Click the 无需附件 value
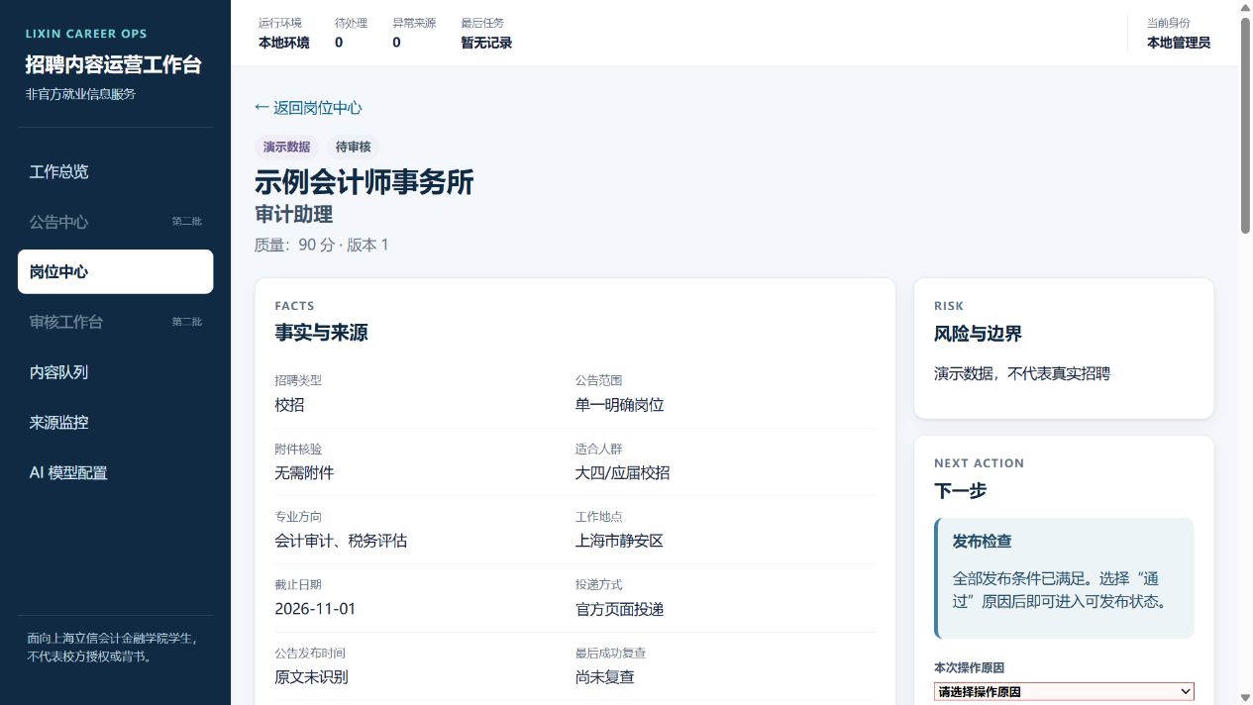This screenshot has width=1253, height=705. click(304, 473)
